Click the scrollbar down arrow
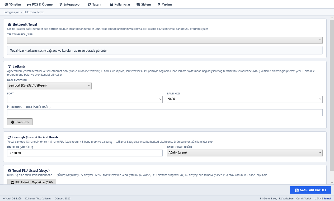This screenshot has height=201, width=334. [x=332, y=182]
